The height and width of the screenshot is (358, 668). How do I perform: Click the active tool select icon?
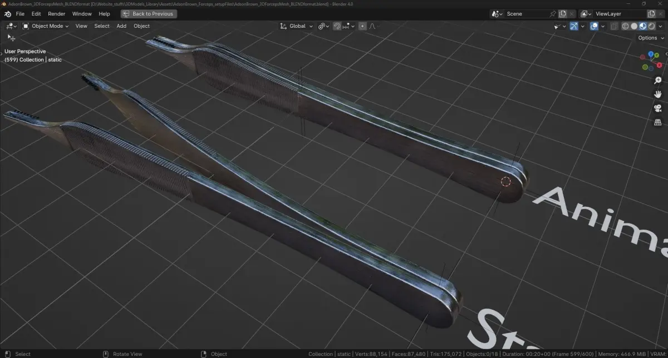coord(11,38)
